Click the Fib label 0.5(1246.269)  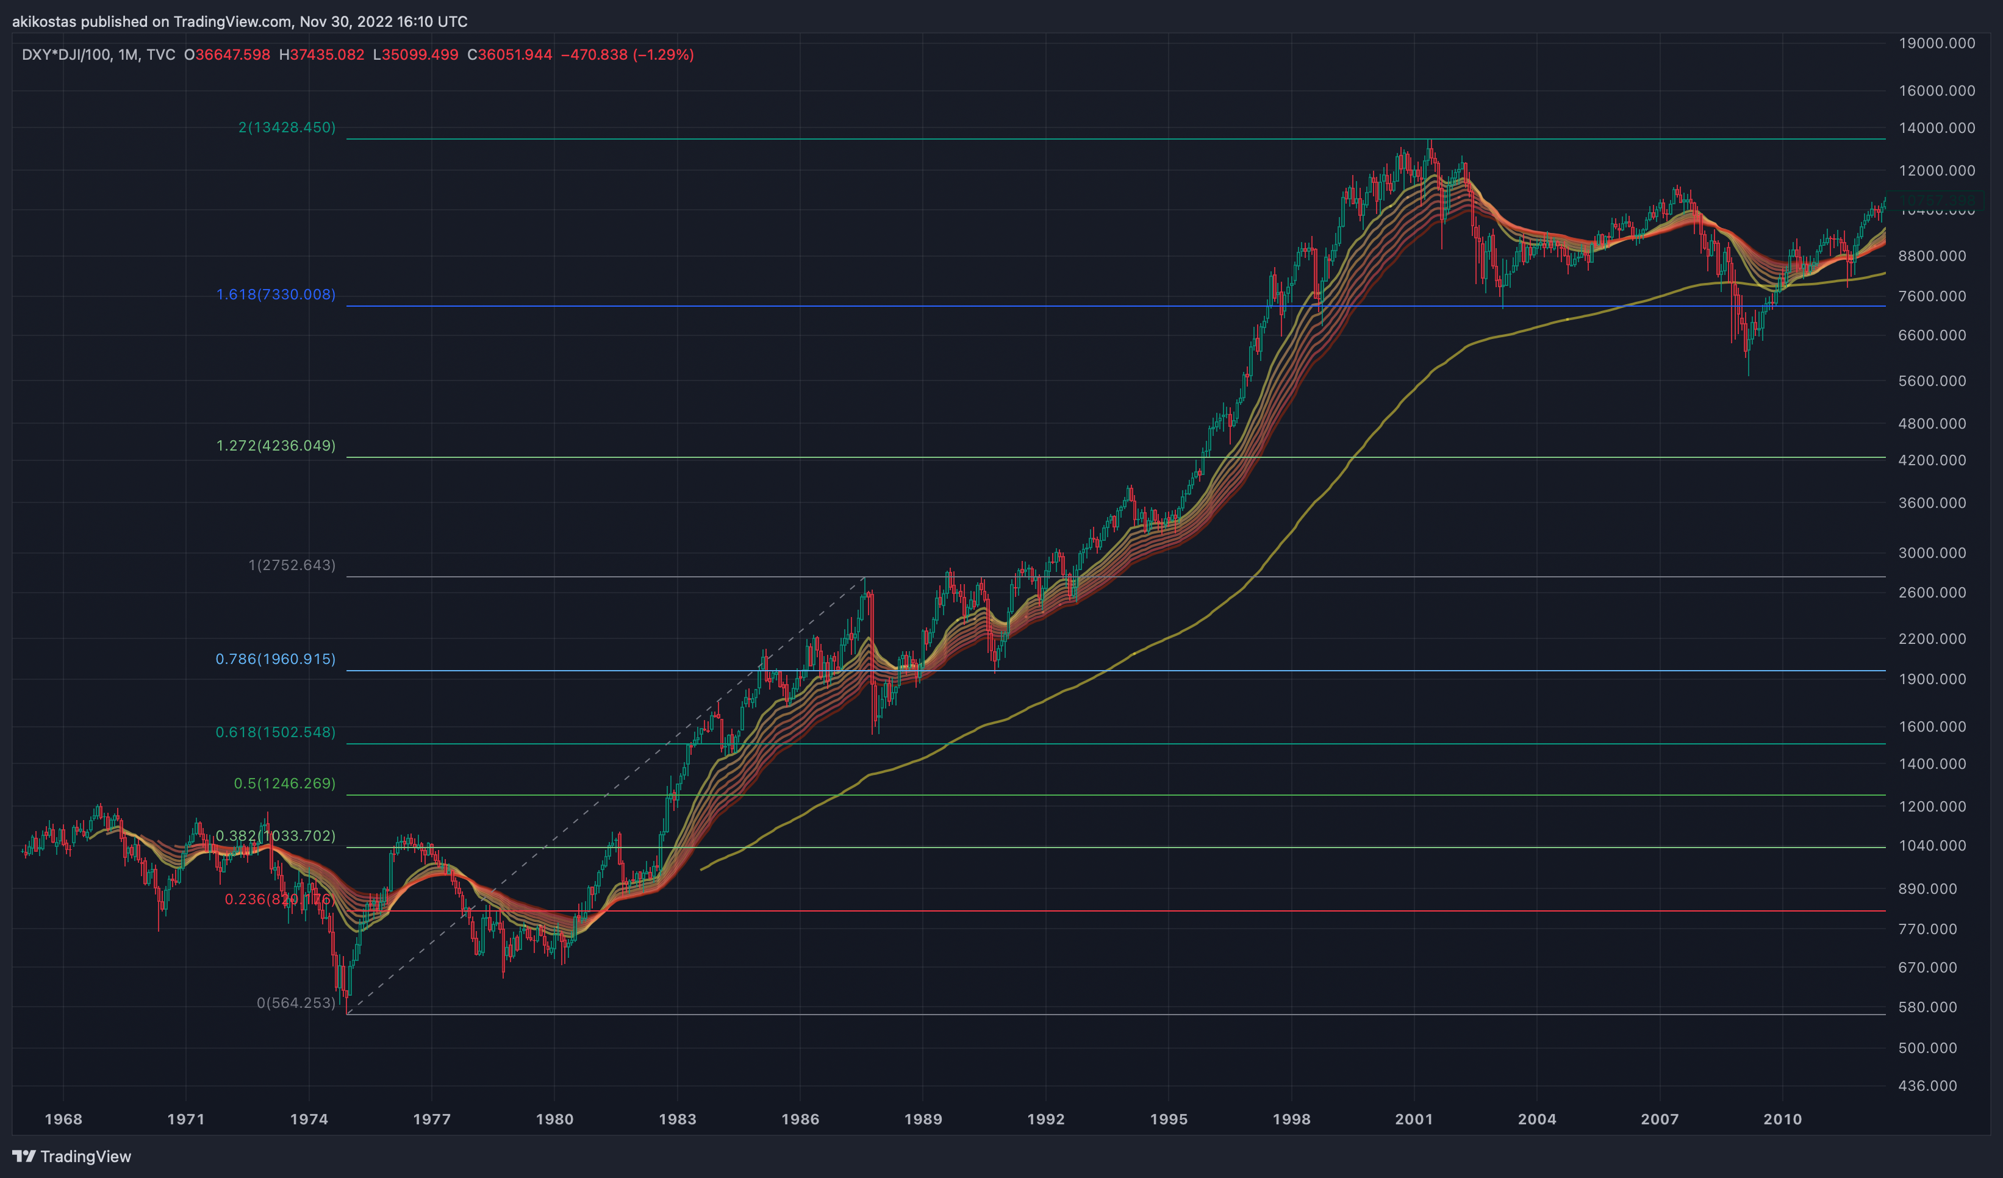(285, 784)
